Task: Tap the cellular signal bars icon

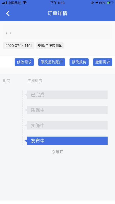Action: 4,3
